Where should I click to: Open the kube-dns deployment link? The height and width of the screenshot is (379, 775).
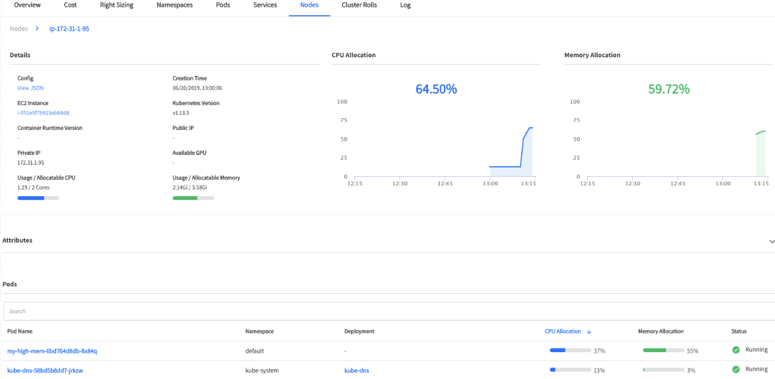[x=357, y=370]
